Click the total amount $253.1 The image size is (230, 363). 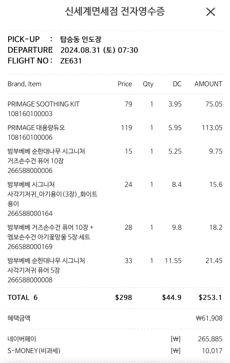point(210,298)
